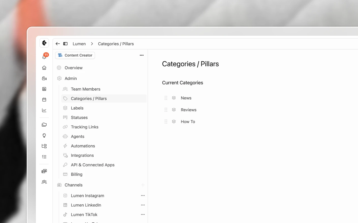Screen dimensions: 358x223
Task: Open options menu for Lumen Instagram
Action: tap(143, 196)
